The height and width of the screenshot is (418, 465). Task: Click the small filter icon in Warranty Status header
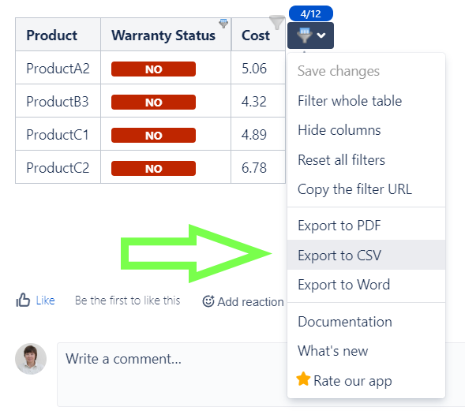223,24
